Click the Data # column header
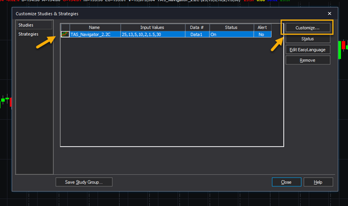 point(197,28)
